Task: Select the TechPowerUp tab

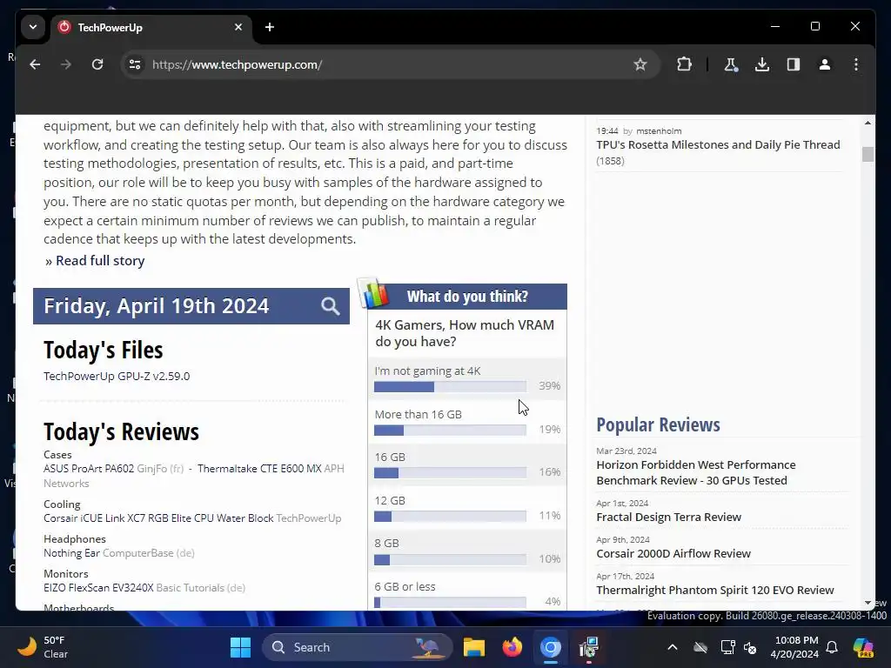Action: 151,27
